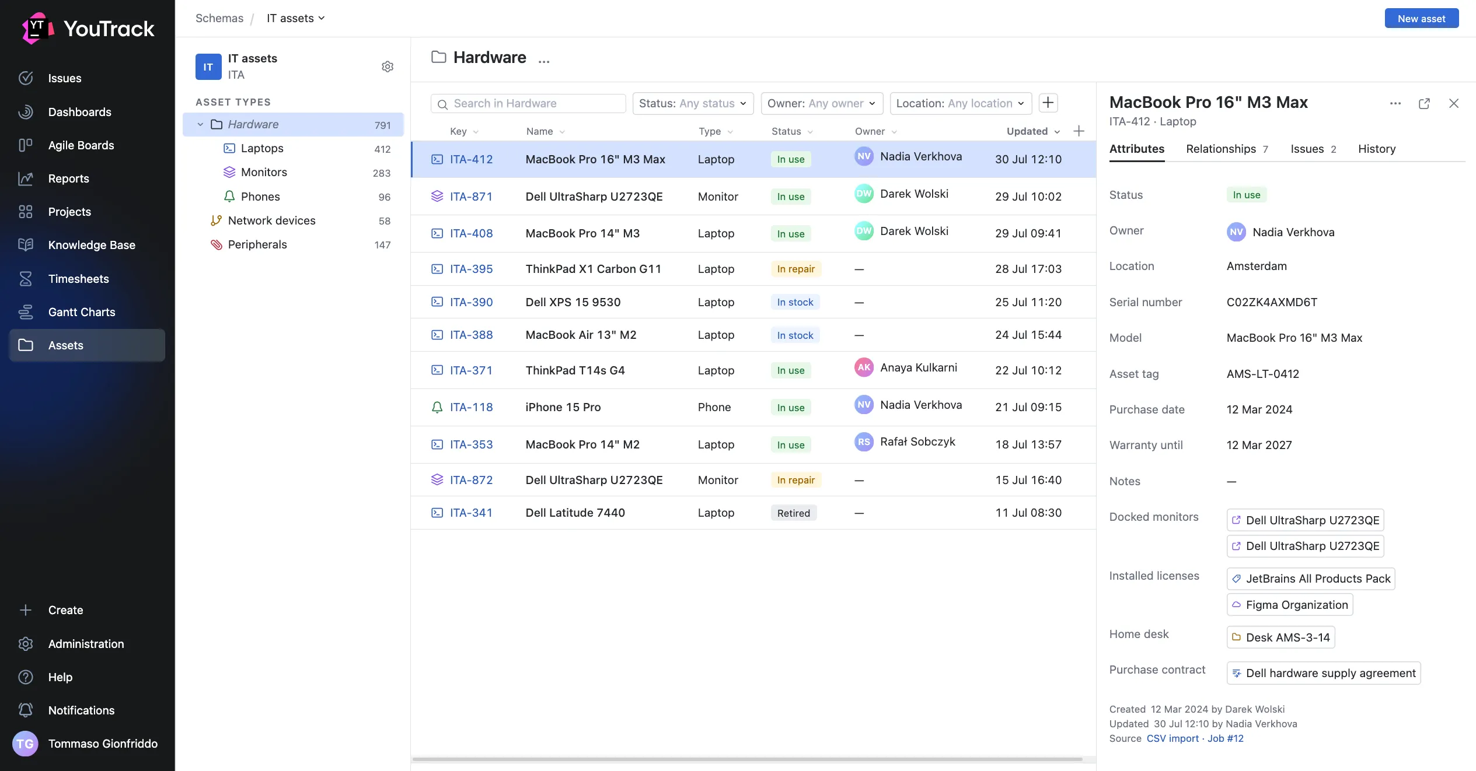Open Hardware folder more-options ellipsis
The image size is (1476, 771).
(x=544, y=59)
